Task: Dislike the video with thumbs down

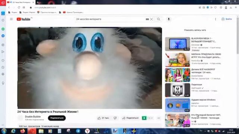Action: coord(115,118)
